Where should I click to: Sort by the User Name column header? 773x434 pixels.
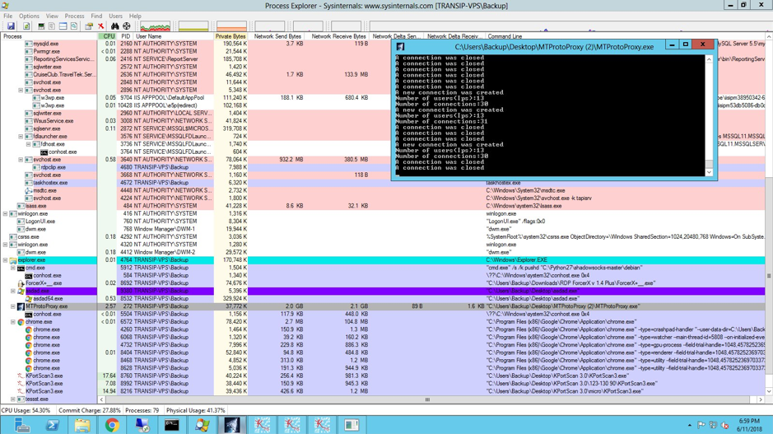click(174, 36)
